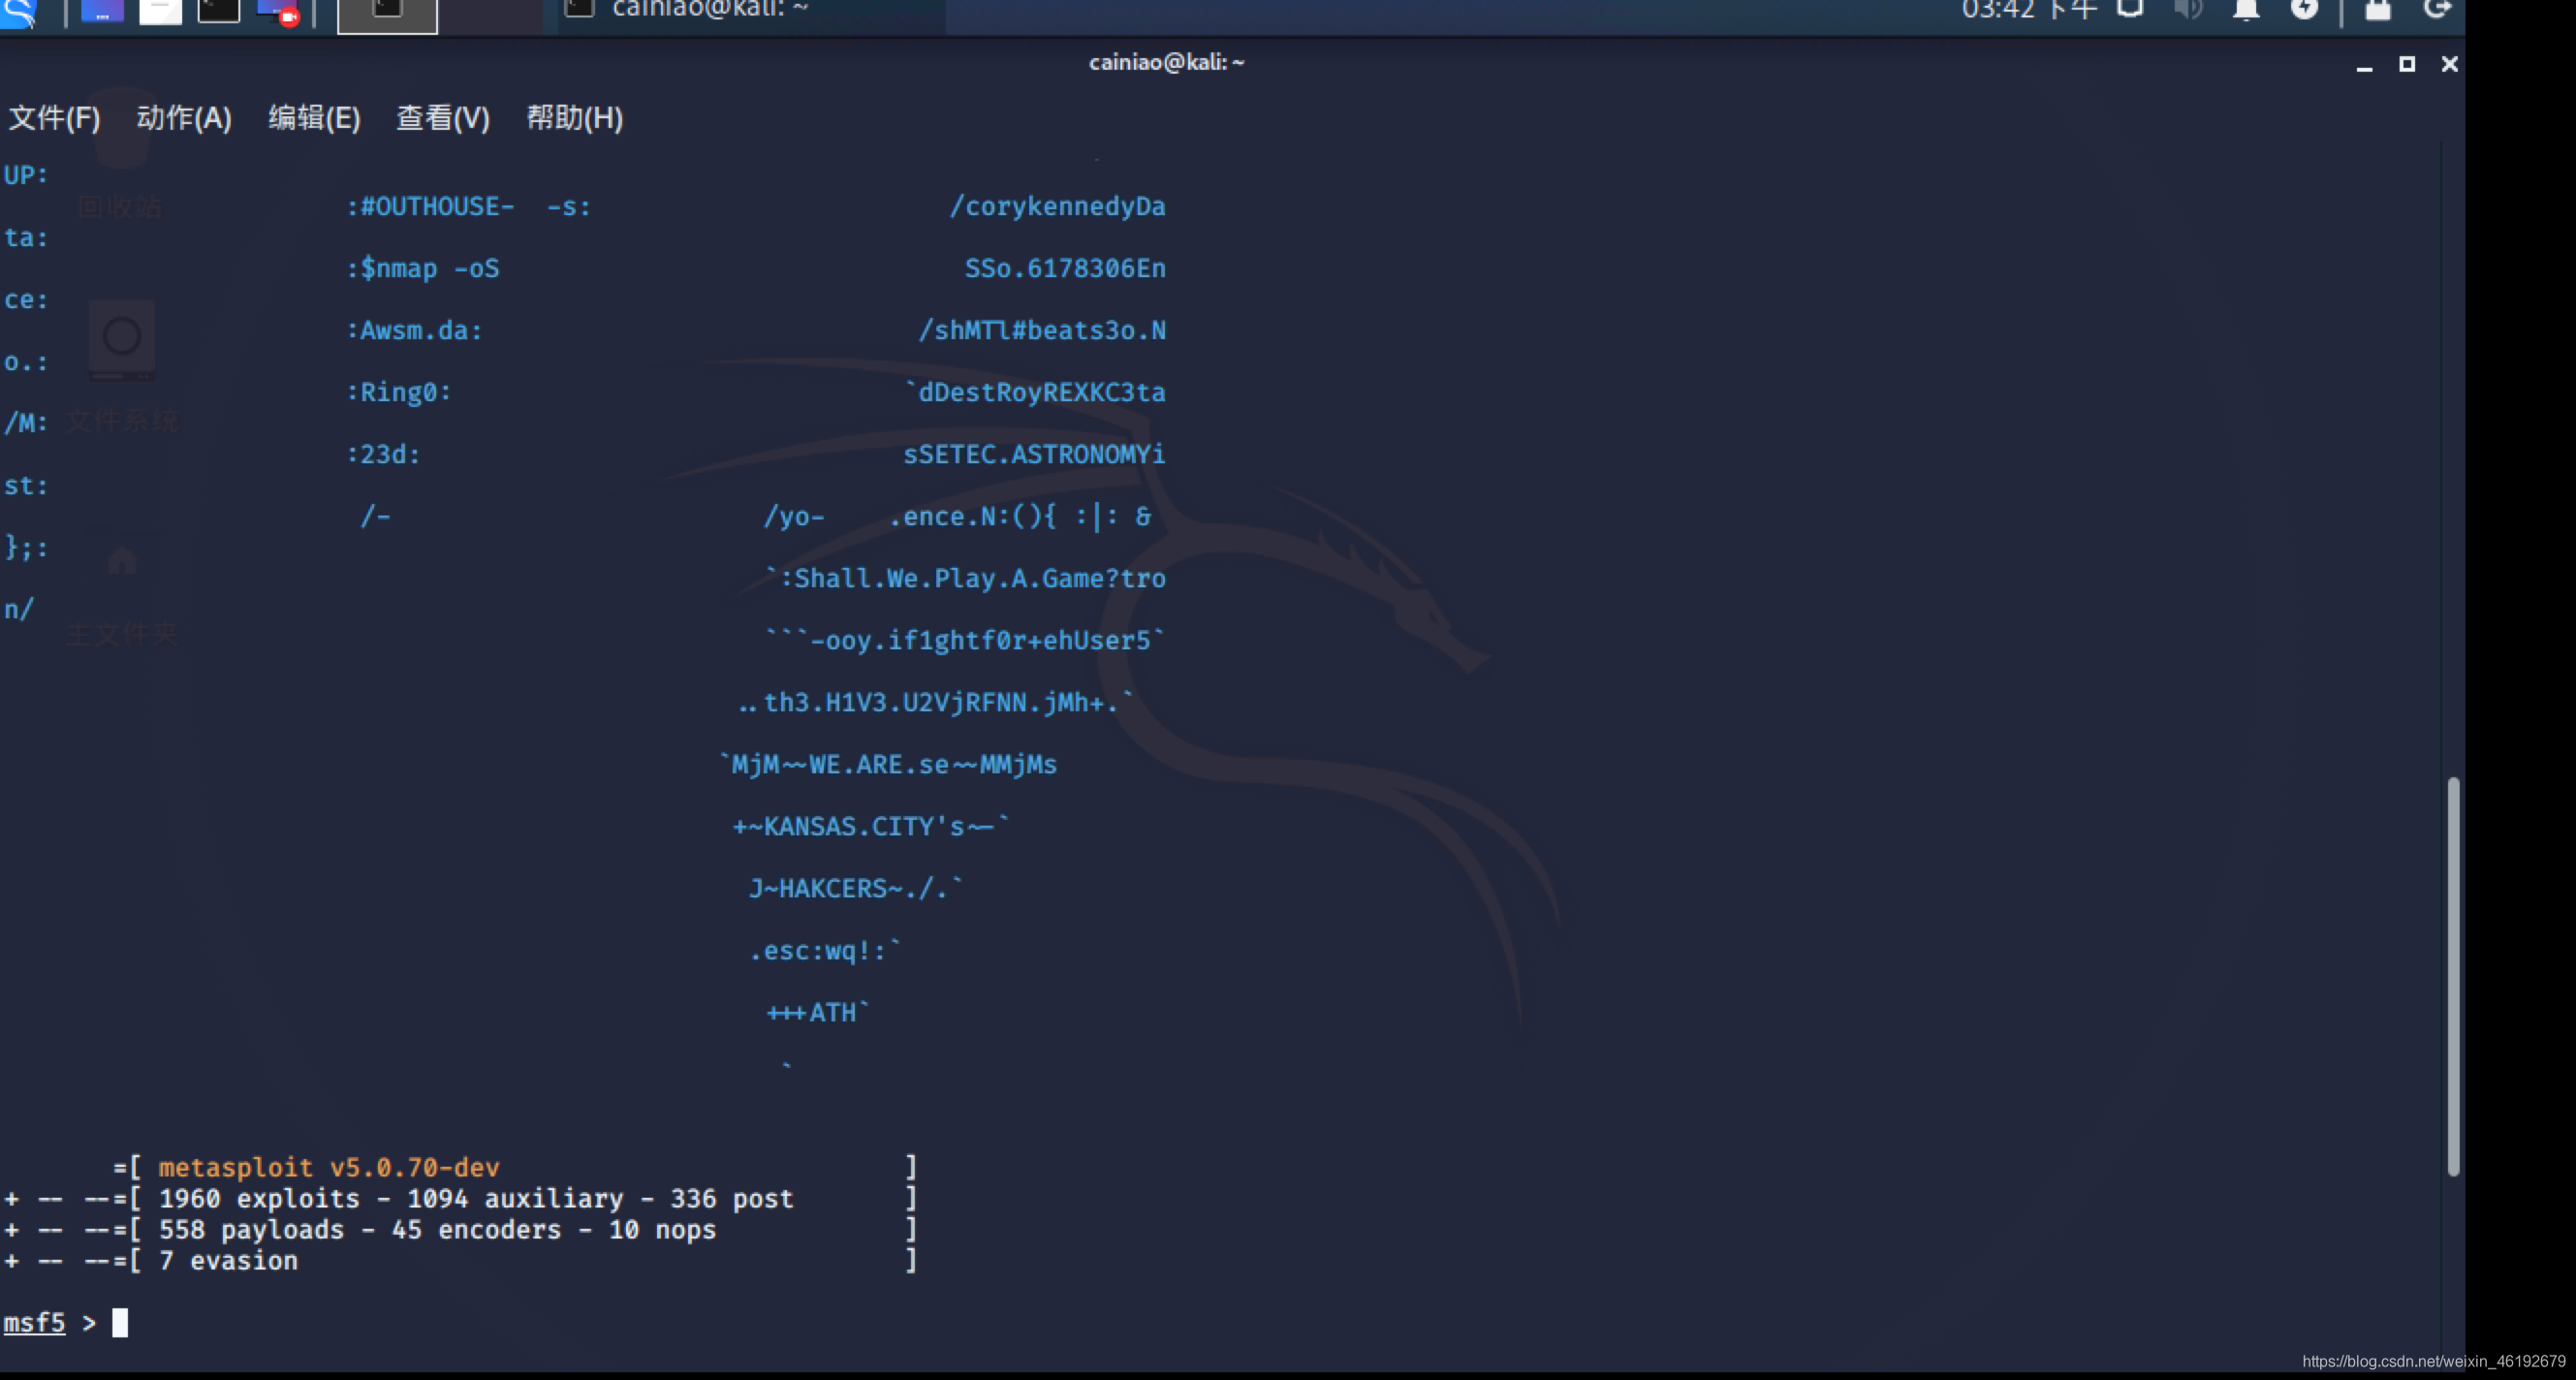Click the show desktop panel icon
Viewport: 2576px width, 1380px height.
coord(102,12)
